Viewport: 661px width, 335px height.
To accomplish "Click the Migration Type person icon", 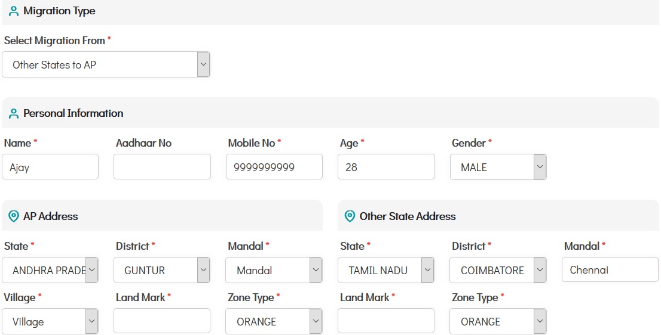I will 14,11.
